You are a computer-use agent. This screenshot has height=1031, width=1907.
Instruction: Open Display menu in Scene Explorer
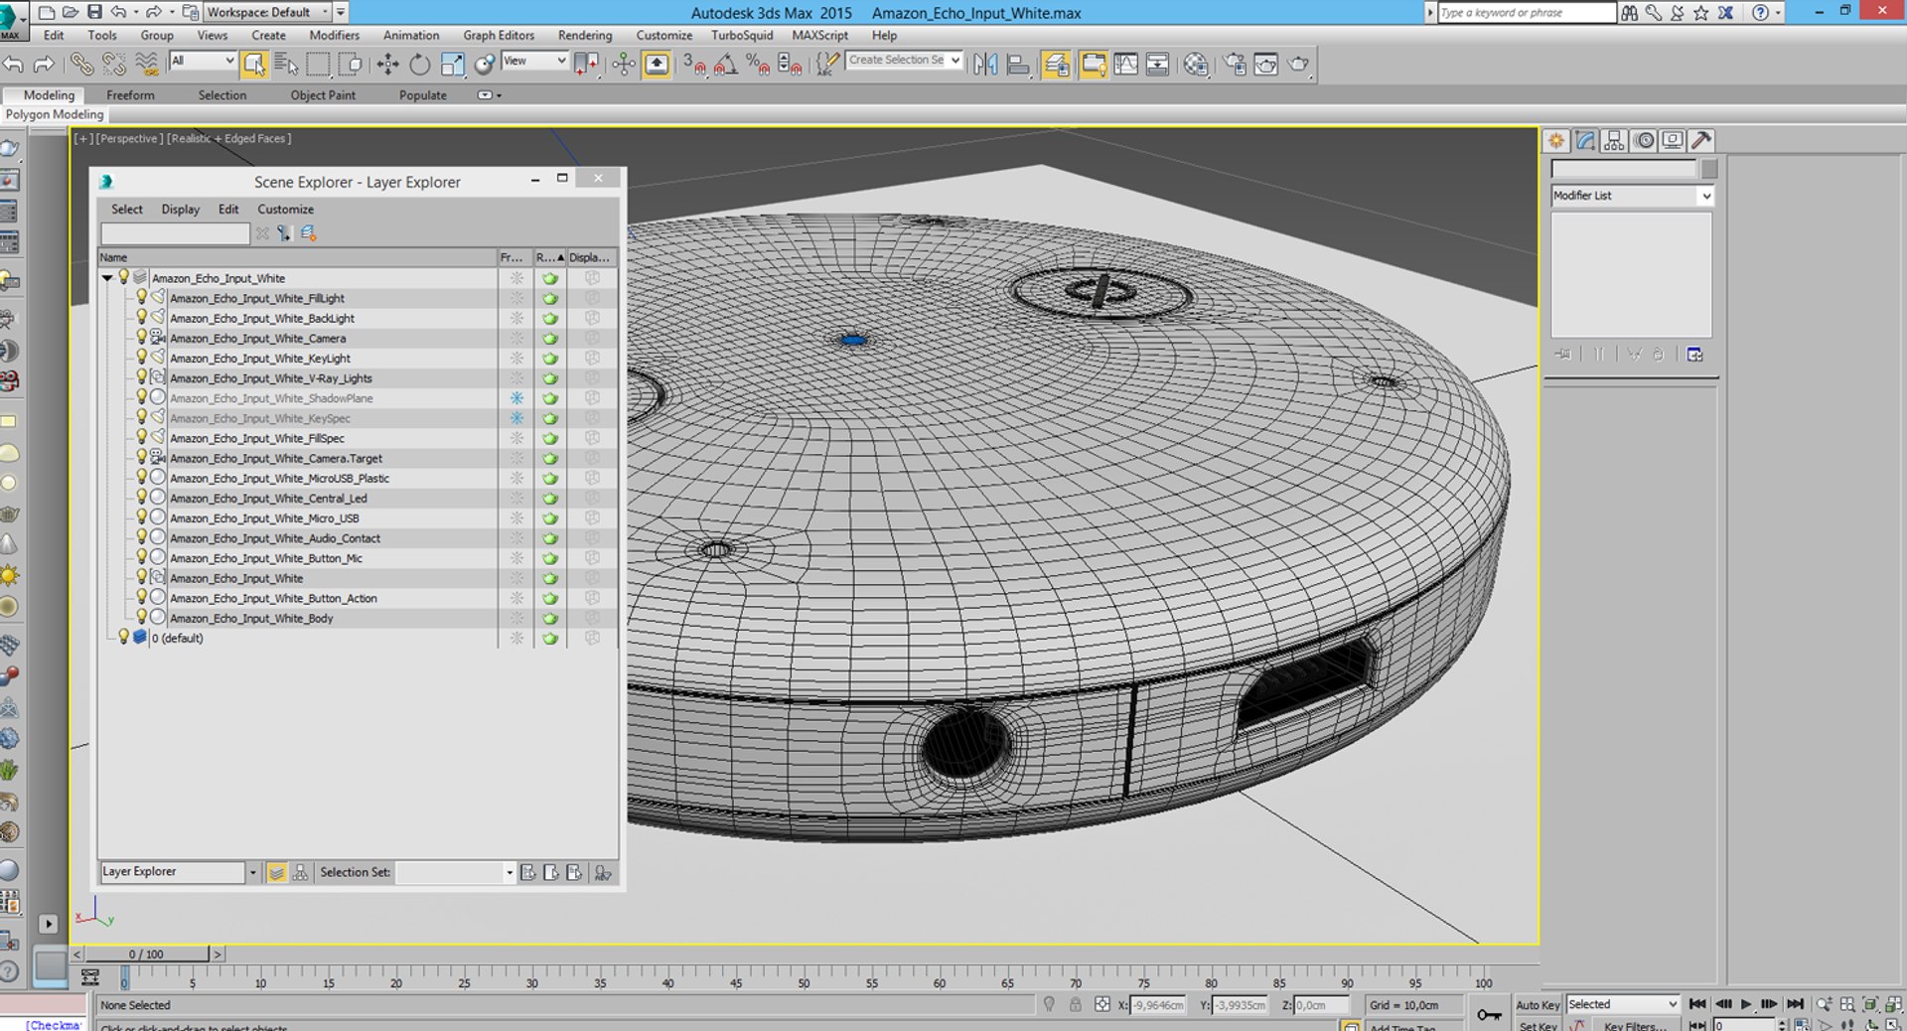pos(181,210)
